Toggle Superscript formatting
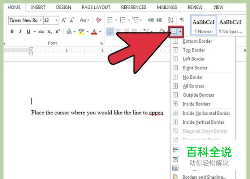This screenshot has height=179, width=250. (58, 31)
